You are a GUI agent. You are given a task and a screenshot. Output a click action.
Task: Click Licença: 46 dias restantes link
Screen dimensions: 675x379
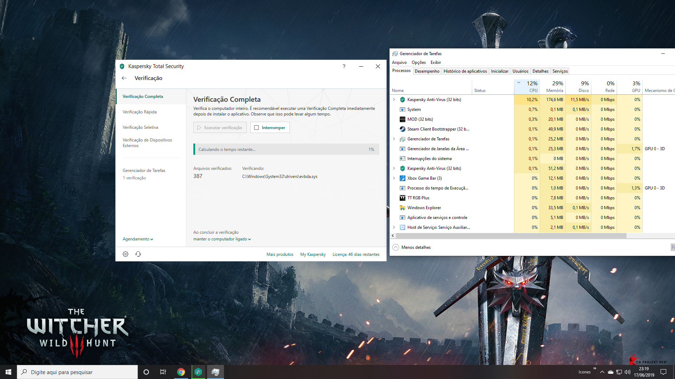pyautogui.click(x=356, y=254)
